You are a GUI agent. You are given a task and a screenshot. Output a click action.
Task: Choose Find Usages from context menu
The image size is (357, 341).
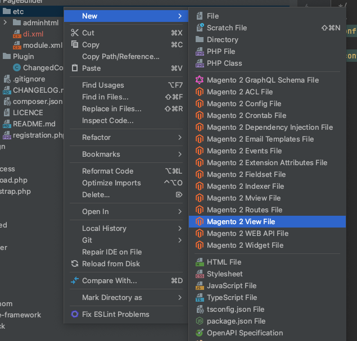tap(126, 85)
